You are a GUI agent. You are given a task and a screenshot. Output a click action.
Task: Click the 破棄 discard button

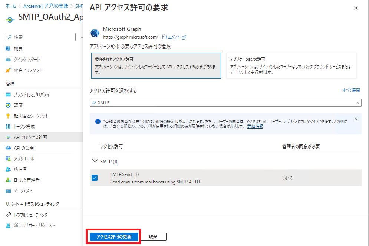coord(153,237)
